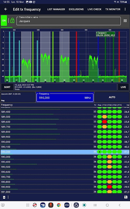Save with the floppy disk icon

coord(126,197)
